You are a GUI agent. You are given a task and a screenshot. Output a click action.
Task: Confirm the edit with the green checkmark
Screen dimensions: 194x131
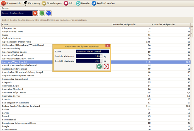[x=99, y=66]
